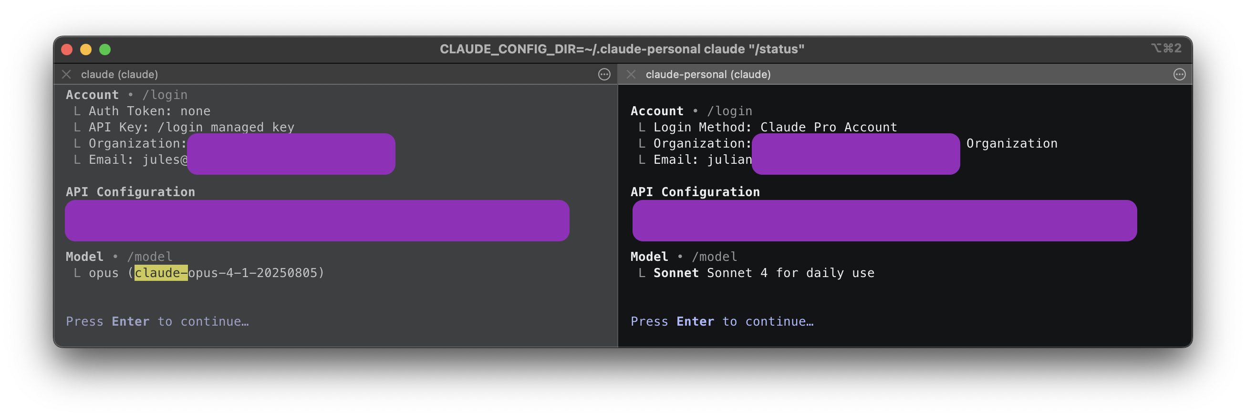Screen dimensions: 1246x418
Task: Click 'API Configuration' heading in left pane
Action: click(x=131, y=192)
